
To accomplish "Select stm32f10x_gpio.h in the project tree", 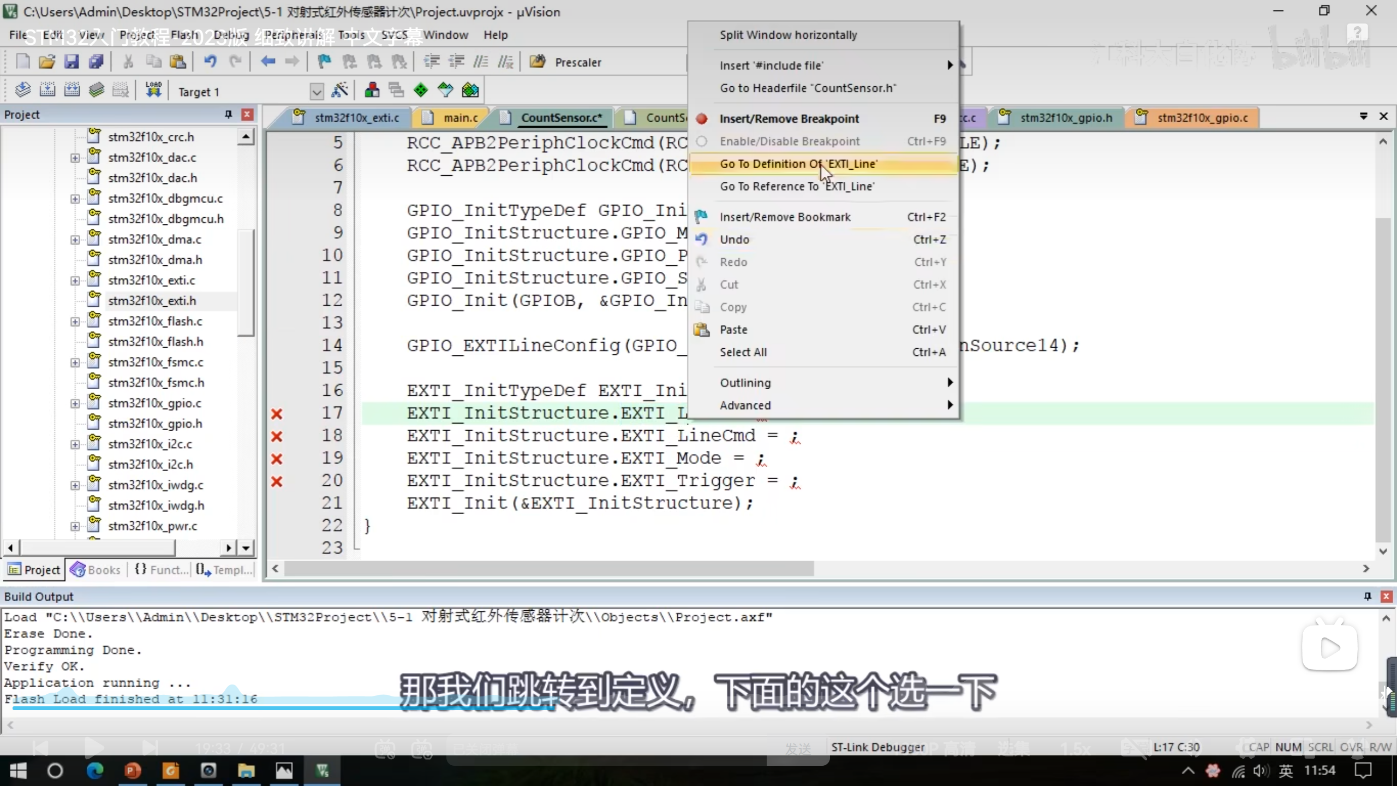I will click(x=155, y=424).
